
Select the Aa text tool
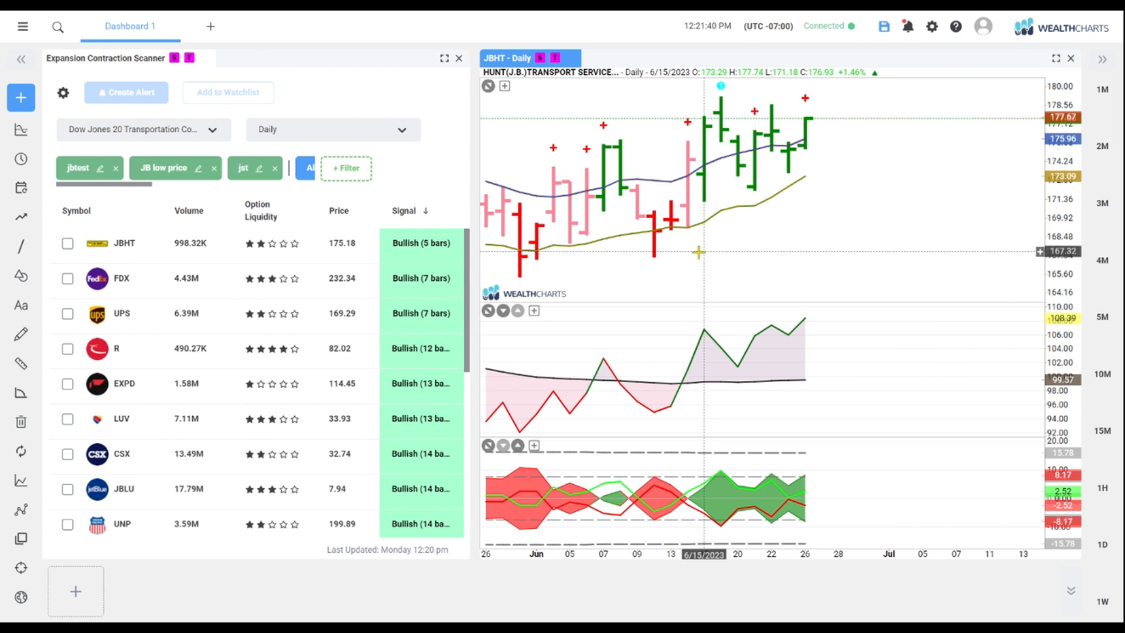pyautogui.click(x=21, y=305)
